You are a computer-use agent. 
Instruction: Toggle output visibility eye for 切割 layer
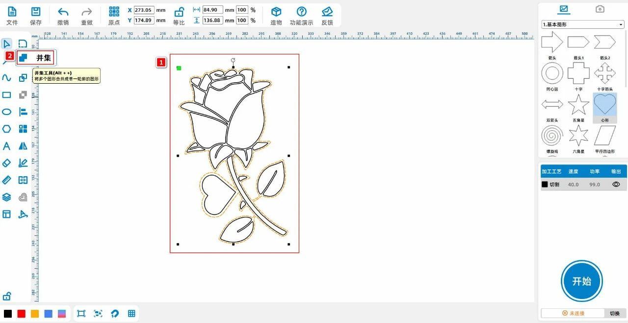click(616, 185)
